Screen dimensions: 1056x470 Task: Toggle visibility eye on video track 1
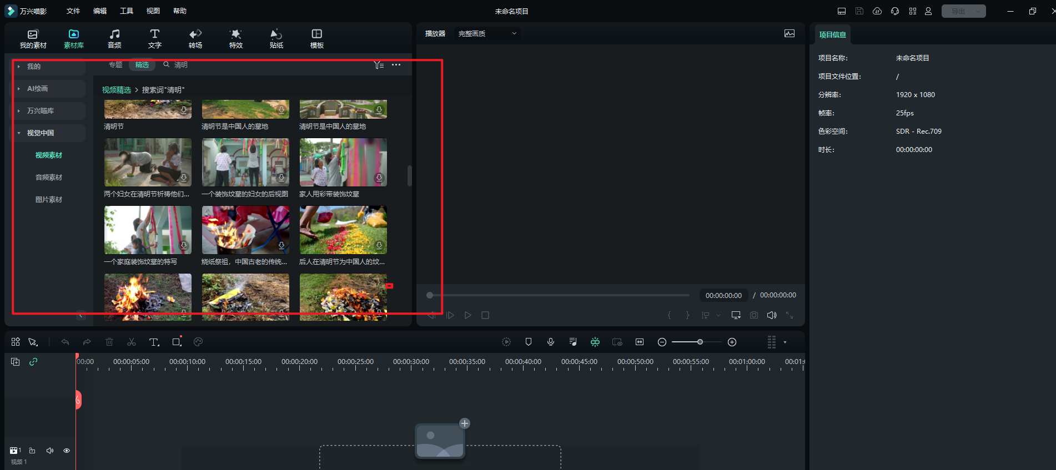pyautogui.click(x=67, y=451)
